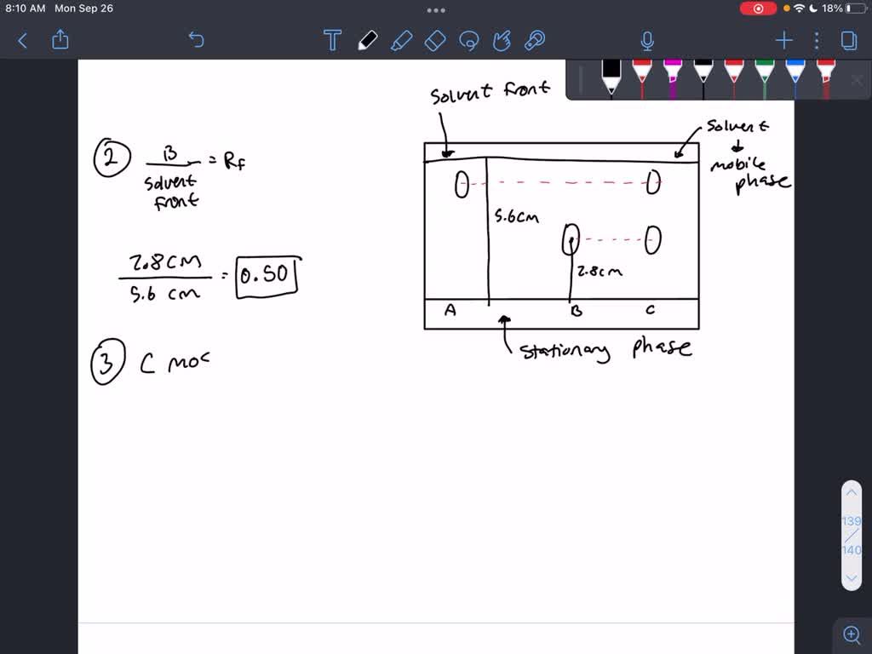Select the Lasso selection tool
Image resolution: width=872 pixels, height=654 pixels.
469,41
